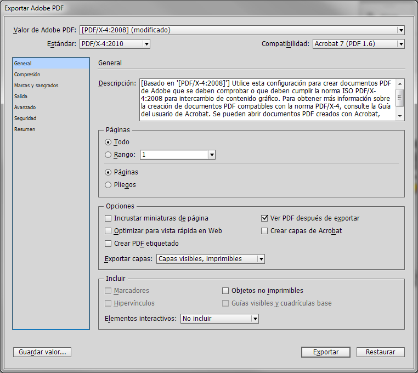Enable Incrustar miniaturas de página
Viewport: 418px width, 373px height.
pyautogui.click(x=108, y=218)
